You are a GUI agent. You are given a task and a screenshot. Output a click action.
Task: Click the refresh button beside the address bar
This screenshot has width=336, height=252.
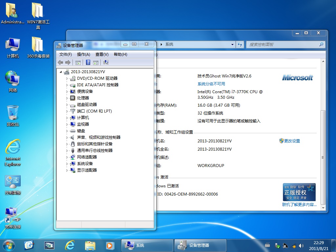[240, 45]
